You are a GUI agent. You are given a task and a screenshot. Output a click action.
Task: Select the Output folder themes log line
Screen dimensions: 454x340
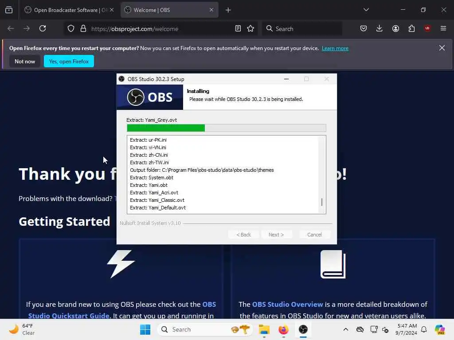pos(202,170)
